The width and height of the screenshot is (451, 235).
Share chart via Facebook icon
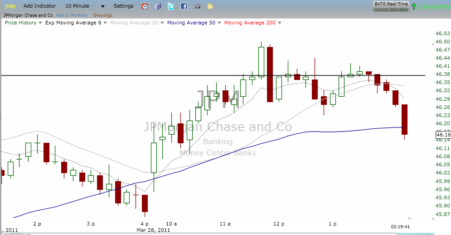(184, 6)
